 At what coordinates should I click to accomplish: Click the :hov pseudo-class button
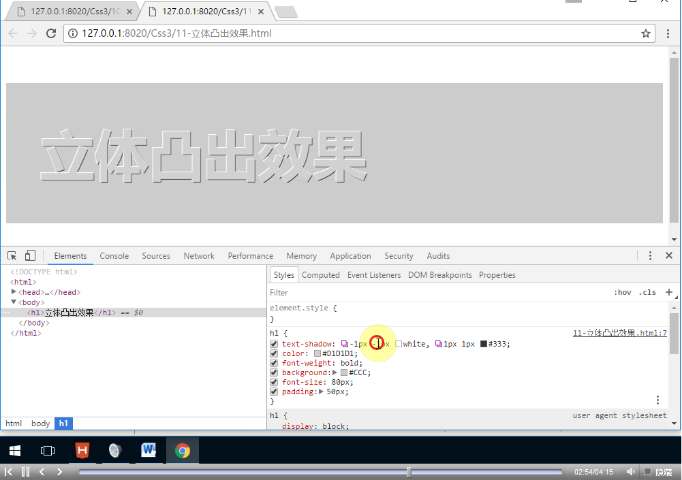[622, 292]
